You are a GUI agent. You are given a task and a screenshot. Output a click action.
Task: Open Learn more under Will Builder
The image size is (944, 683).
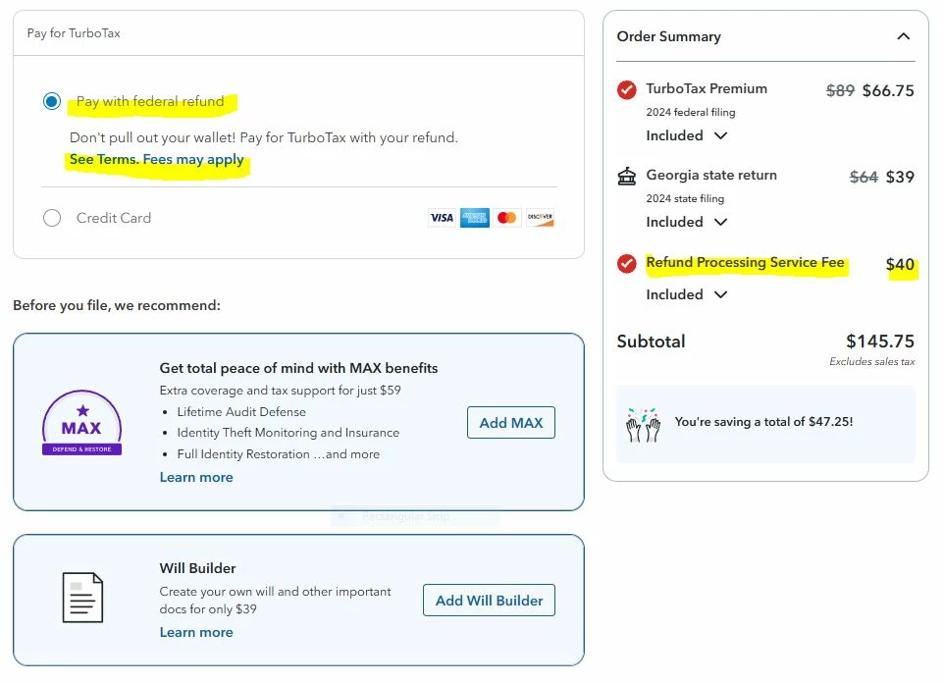point(196,632)
